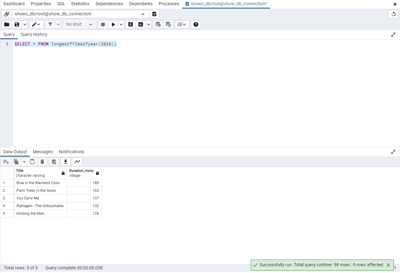The image size is (400, 273).
Task: Switch to the Query History tab
Action: (x=34, y=34)
